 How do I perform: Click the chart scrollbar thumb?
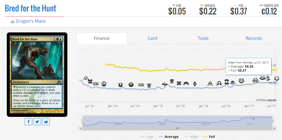[x=177, y=129]
